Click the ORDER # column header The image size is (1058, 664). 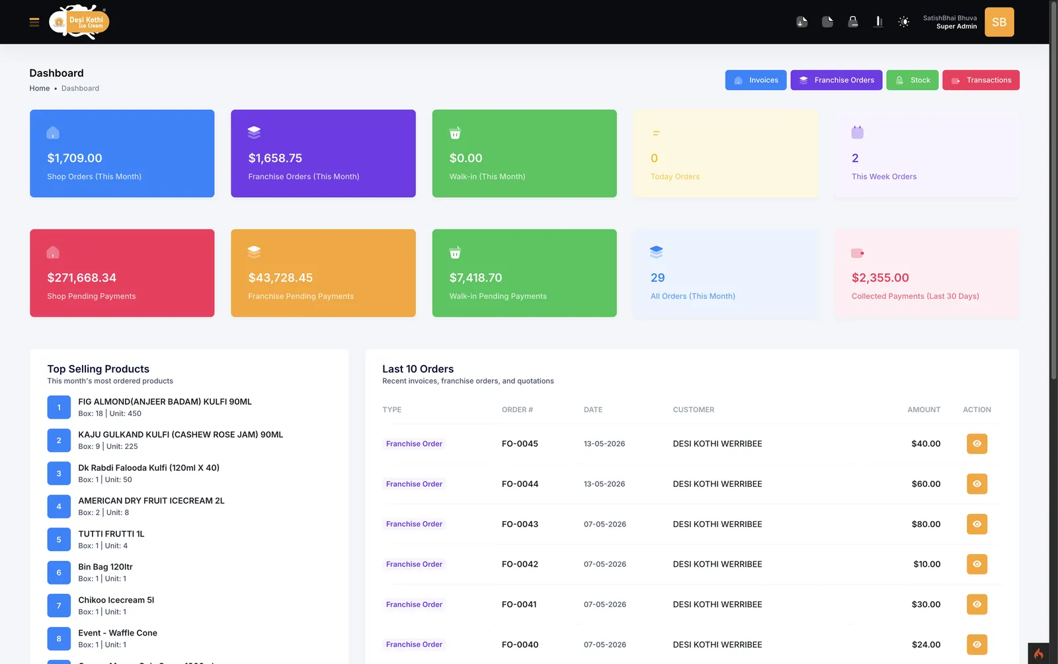(x=517, y=410)
